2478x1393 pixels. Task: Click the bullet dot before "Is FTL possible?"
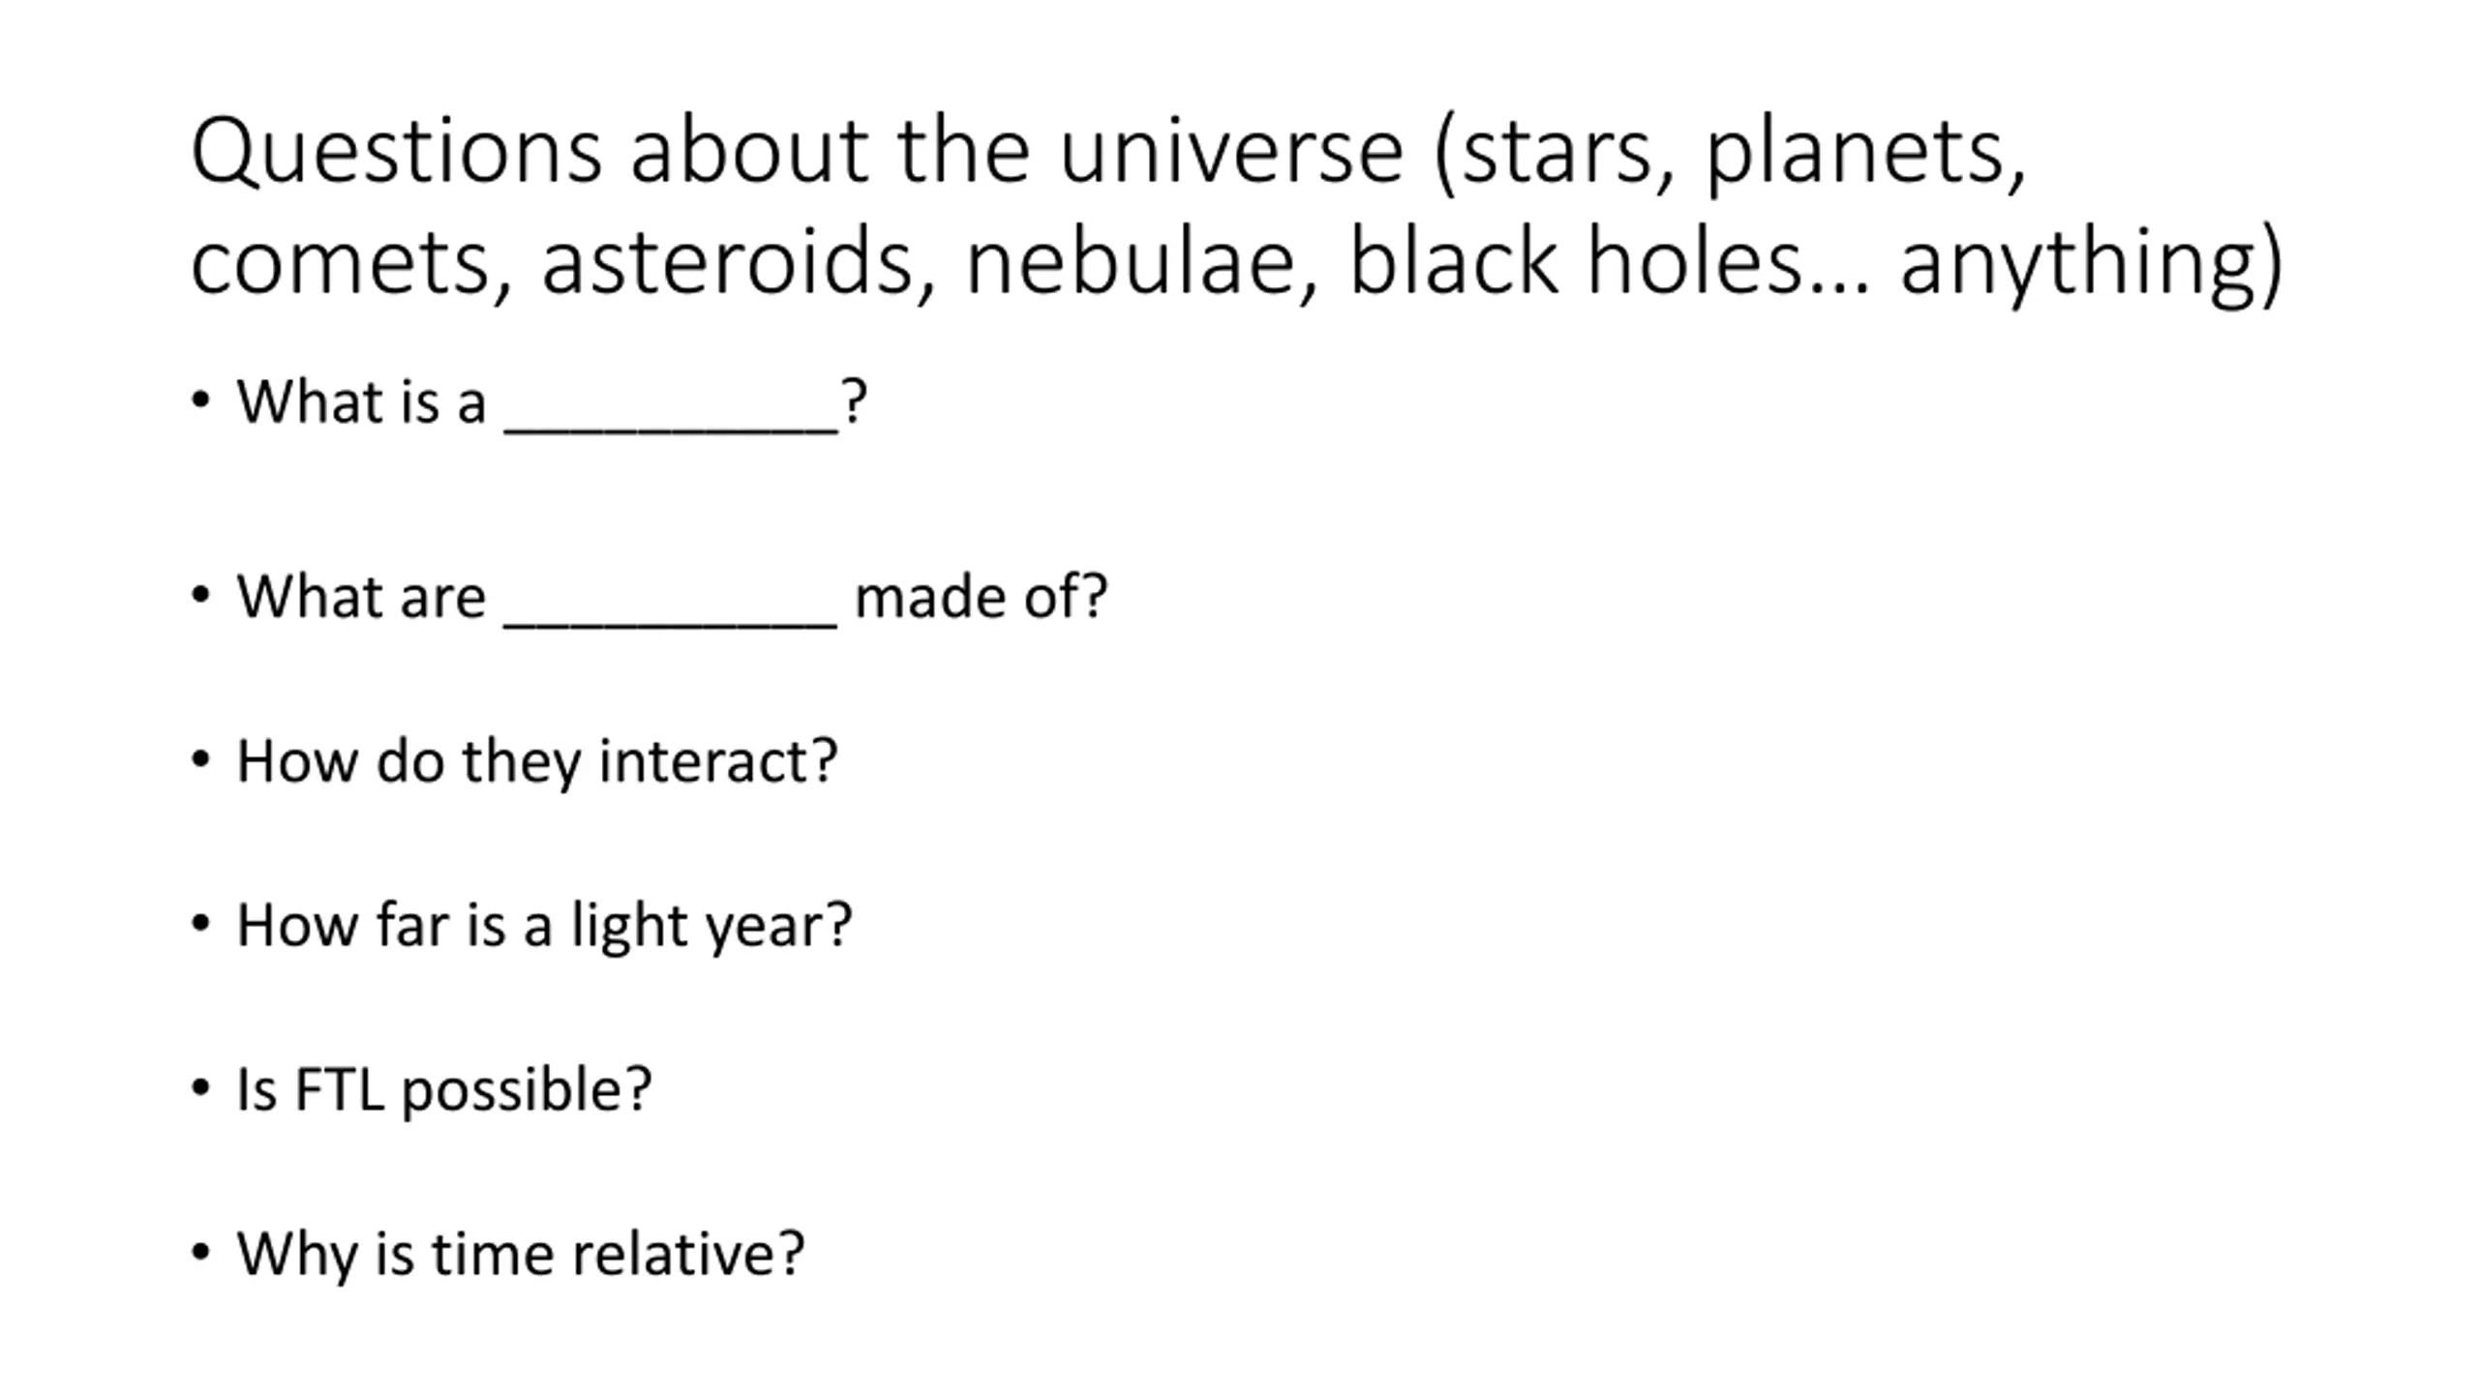pyautogui.click(x=200, y=1089)
